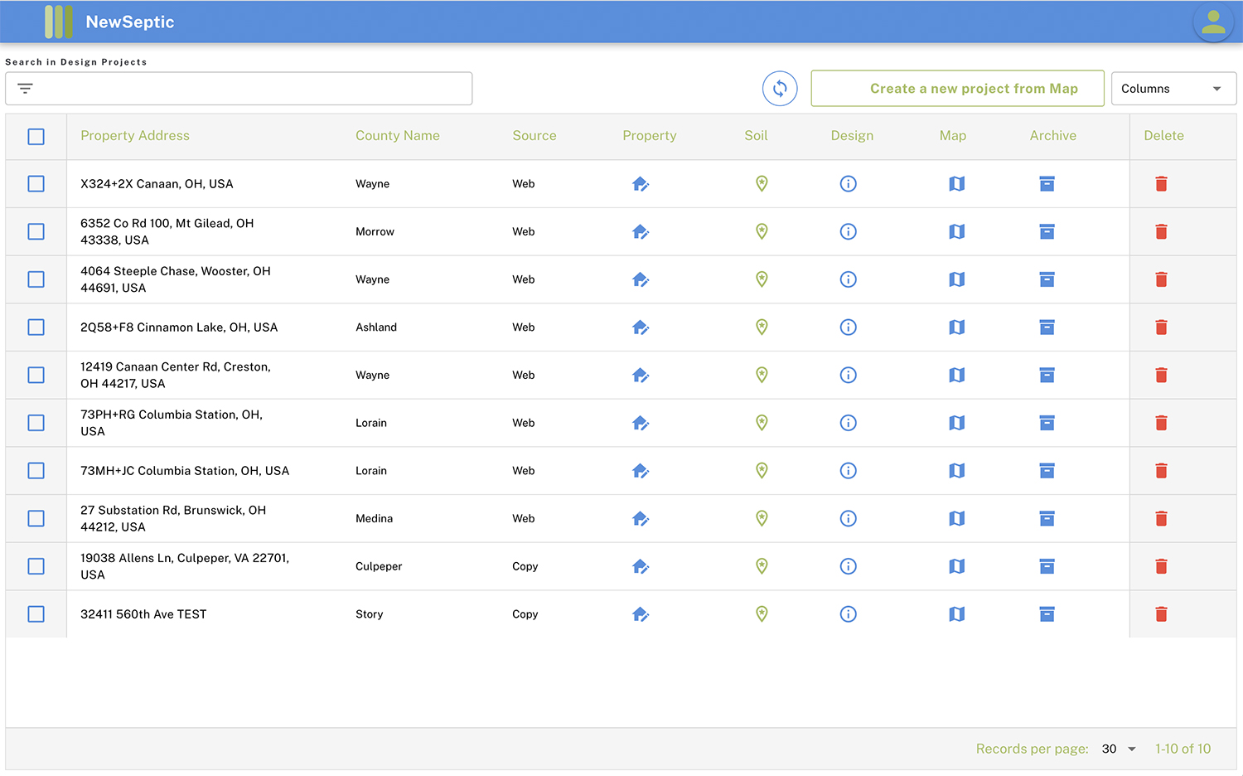This screenshot has height=776, width=1243.
Task: Click the Morrow county cell
Action: point(375,232)
